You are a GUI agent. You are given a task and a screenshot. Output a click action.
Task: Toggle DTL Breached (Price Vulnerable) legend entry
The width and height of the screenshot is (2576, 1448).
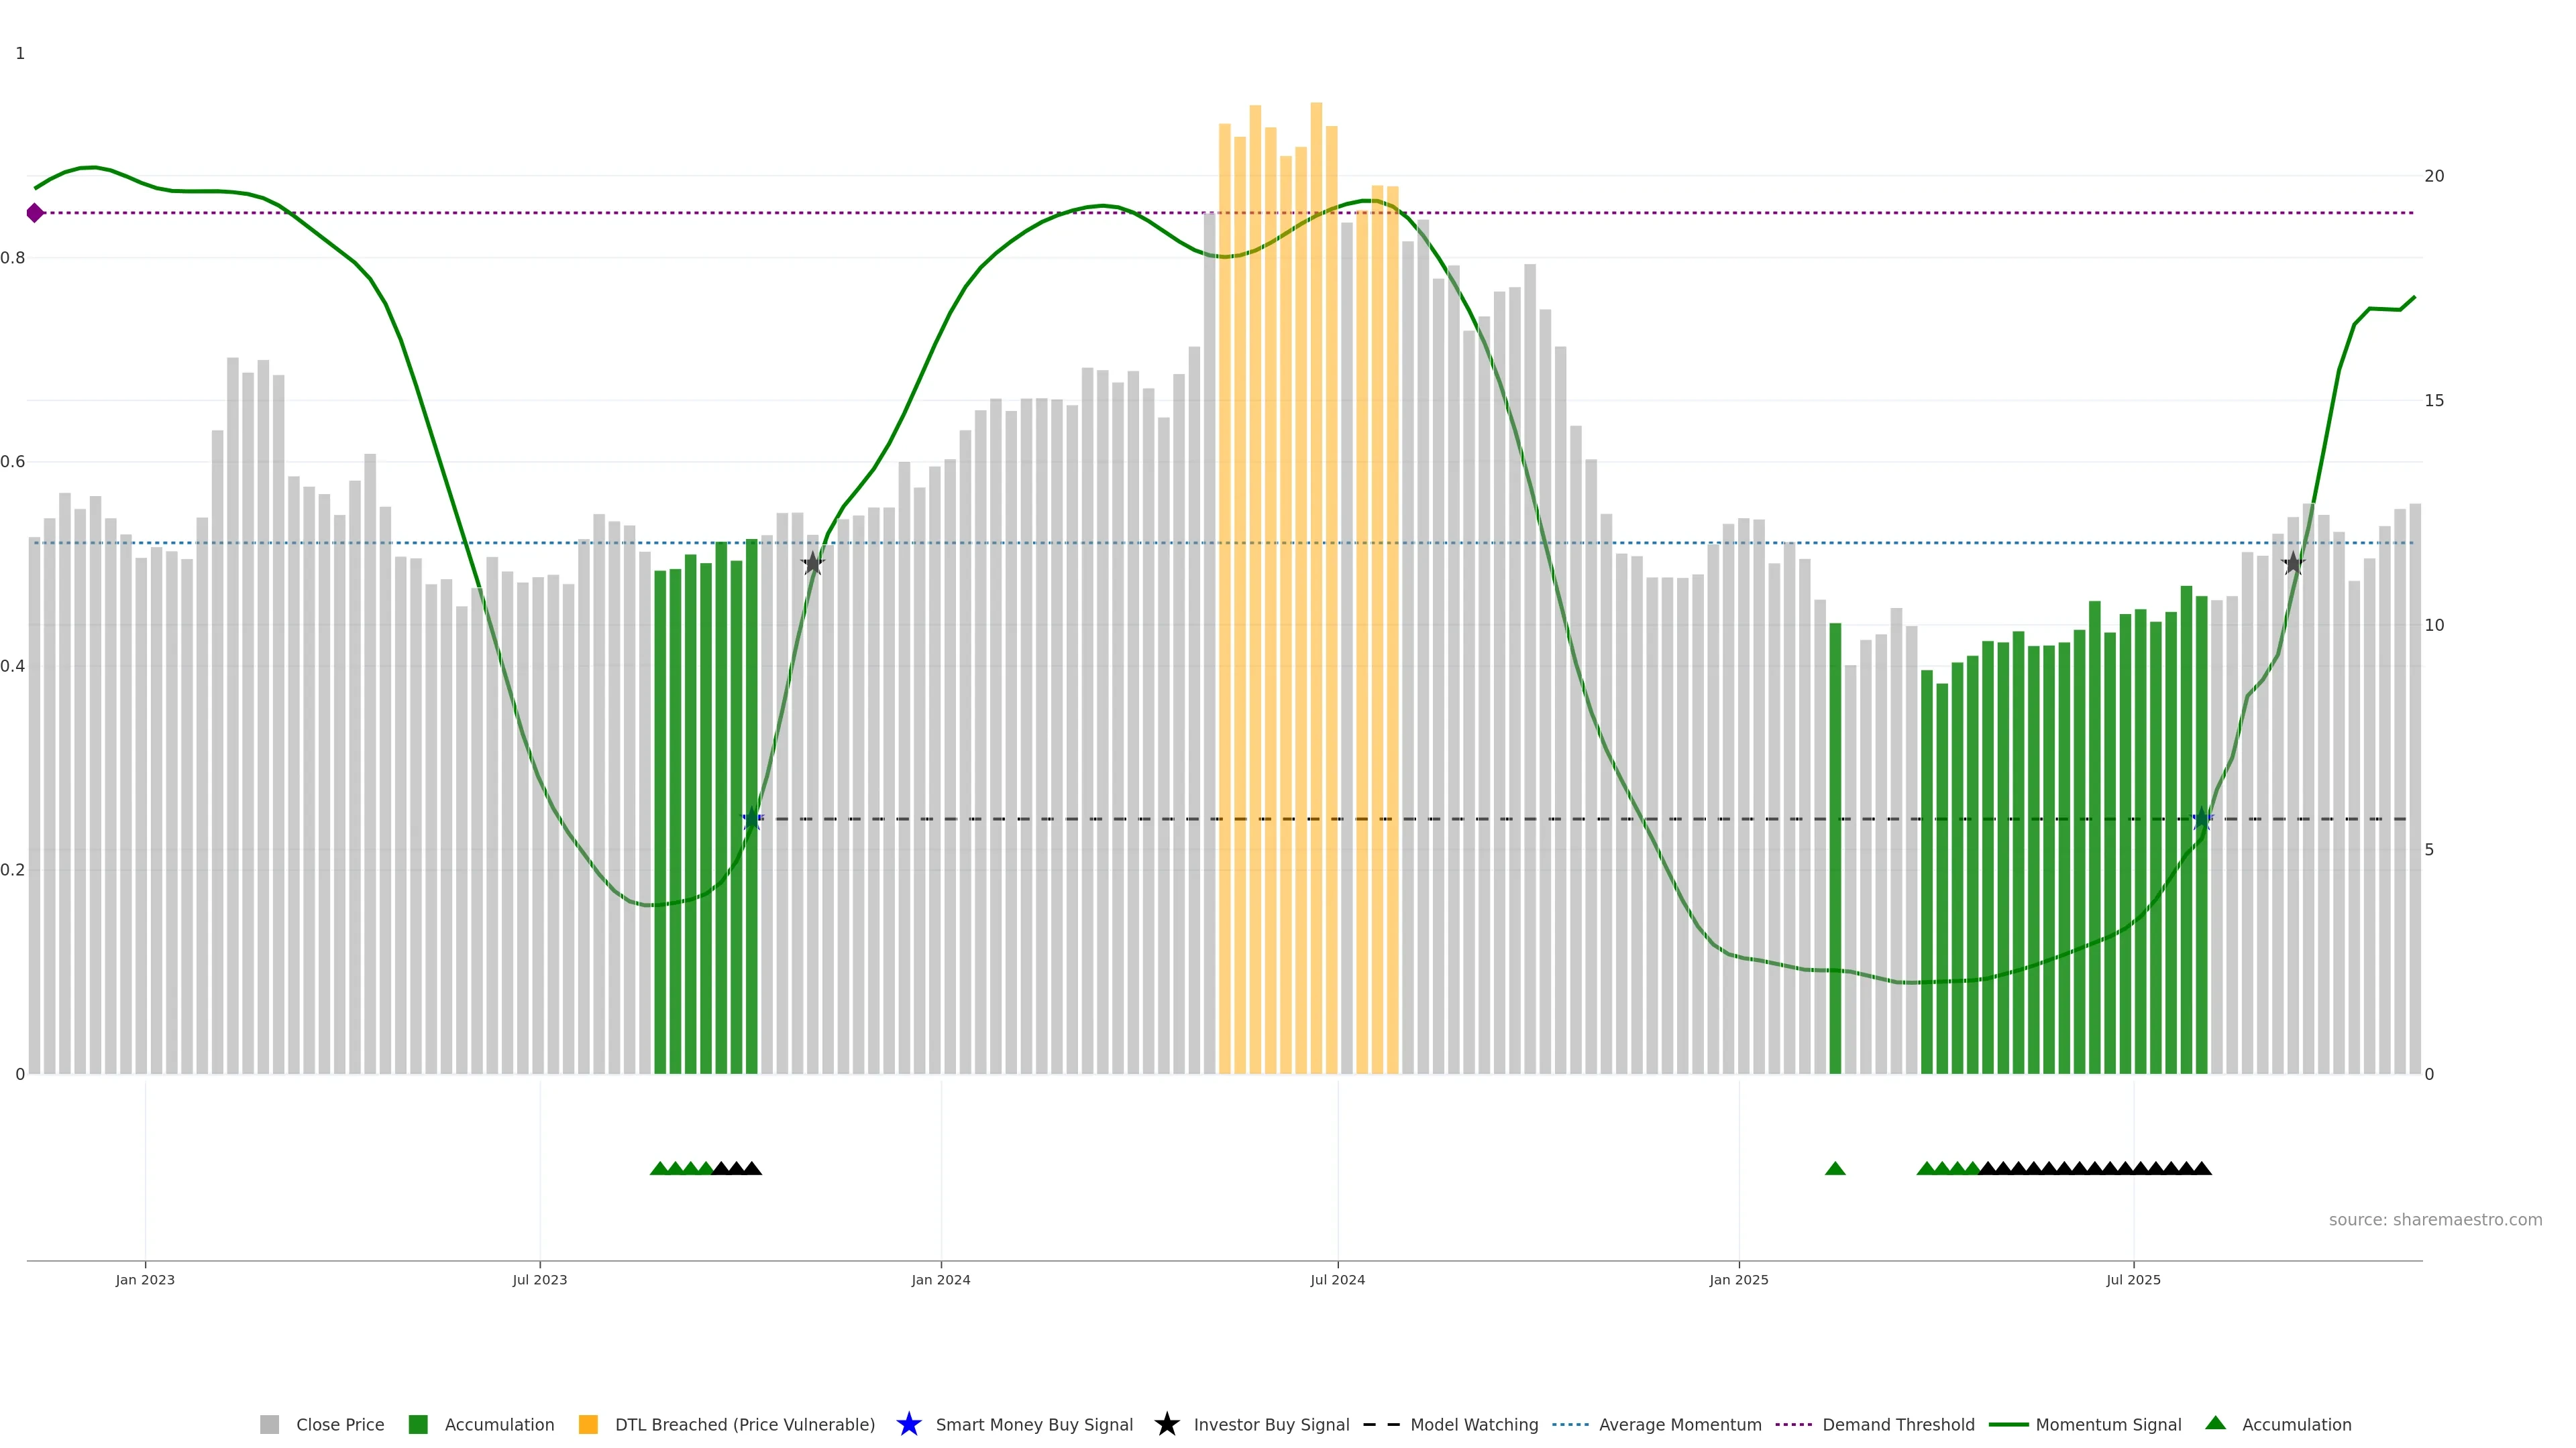pyautogui.click(x=744, y=1425)
